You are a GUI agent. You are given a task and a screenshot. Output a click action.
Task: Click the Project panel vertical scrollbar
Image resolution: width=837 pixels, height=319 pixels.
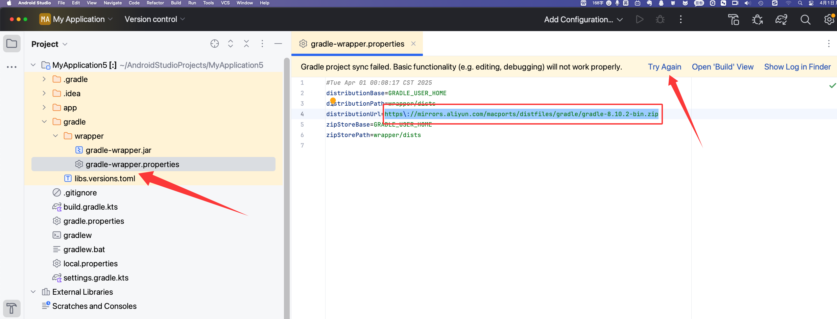pyautogui.click(x=286, y=189)
